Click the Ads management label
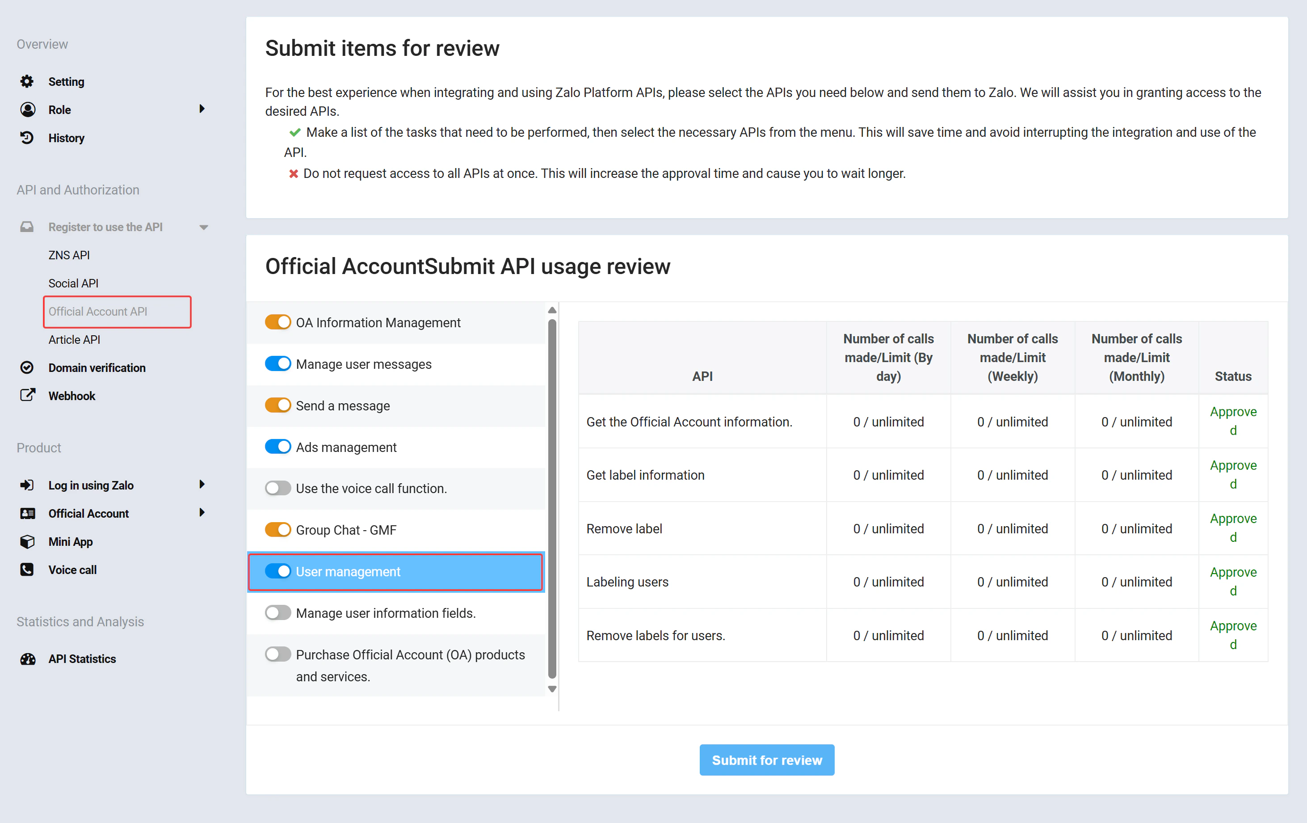Viewport: 1307px width, 823px height. (346, 447)
